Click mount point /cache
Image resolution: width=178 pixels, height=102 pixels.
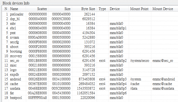coord(135,84)
